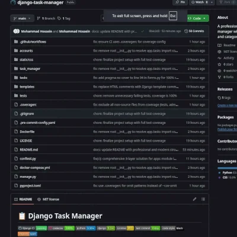Click the Dockerfile file icon
The height and width of the screenshot is (237, 237).
click(x=16, y=132)
